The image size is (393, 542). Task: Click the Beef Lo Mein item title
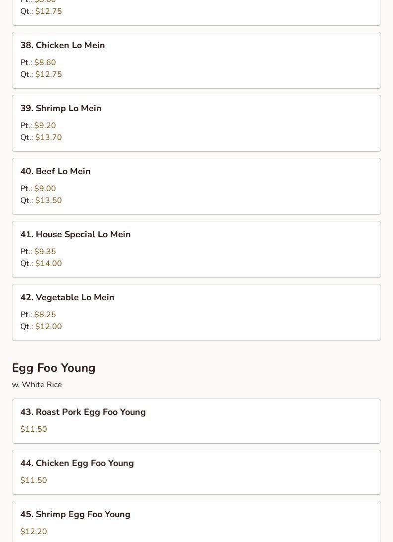[x=55, y=171]
